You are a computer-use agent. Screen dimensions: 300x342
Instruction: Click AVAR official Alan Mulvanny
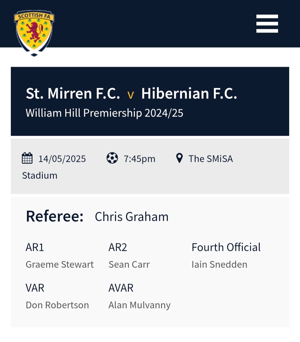pos(139,305)
